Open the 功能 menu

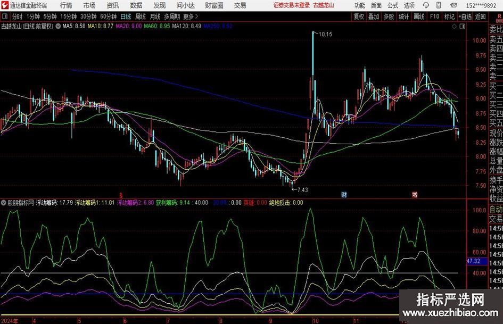(x=360, y=5)
